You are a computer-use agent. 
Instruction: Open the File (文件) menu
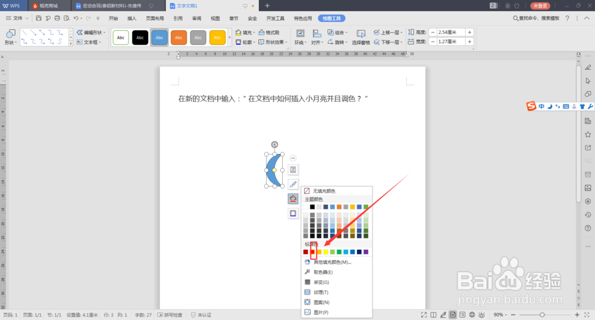(17, 18)
